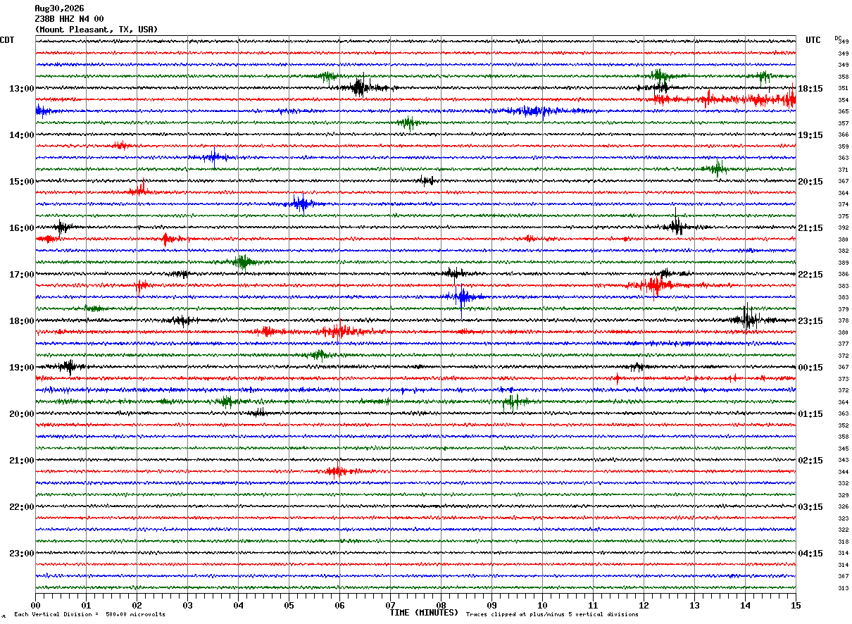Click the Z38B HHZ N4 00 station label
Viewport: 852px width, 624px height.
69,19
